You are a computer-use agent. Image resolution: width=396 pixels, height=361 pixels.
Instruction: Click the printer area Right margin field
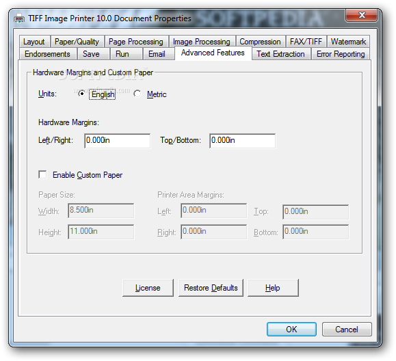coord(214,232)
